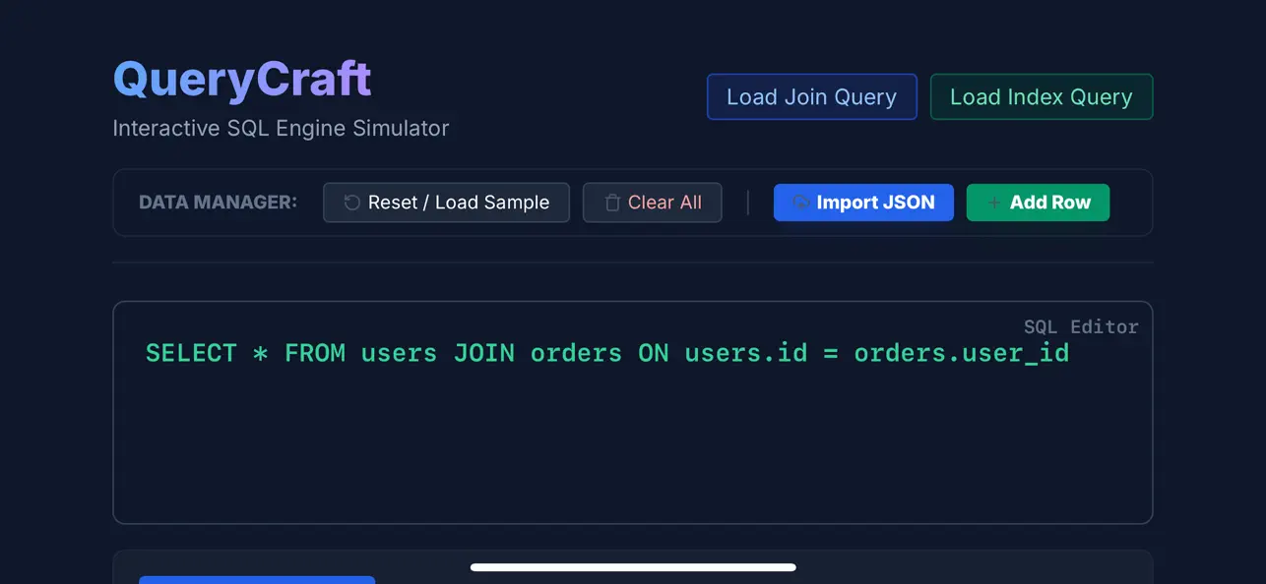The image size is (1266, 584).
Task: Click the DATA MANAGER label
Action: pos(218,203)
